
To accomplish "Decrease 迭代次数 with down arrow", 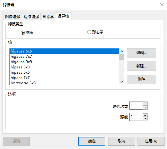I will (145, 107).
